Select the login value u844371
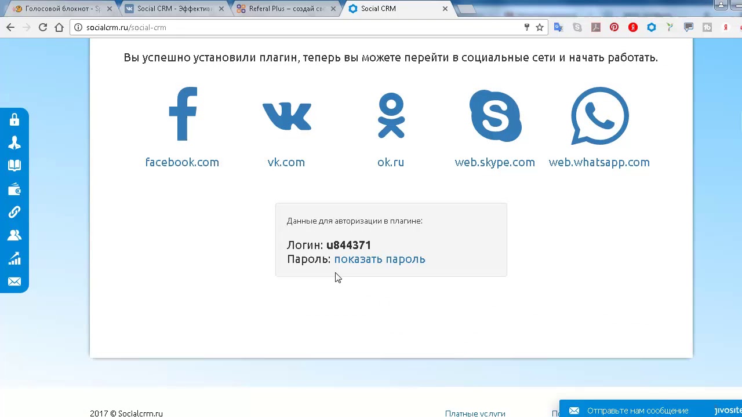Image resolution: width=742 pixels, height=417 pixels. point(348,245)
